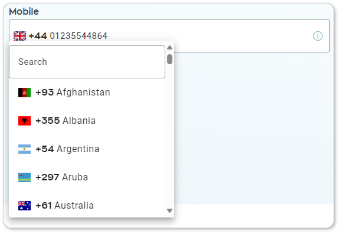Image resolution: width=340 pixels, height=234 pixels.
Task: Pick +61 Australia country code
Action: click(87, 206)
